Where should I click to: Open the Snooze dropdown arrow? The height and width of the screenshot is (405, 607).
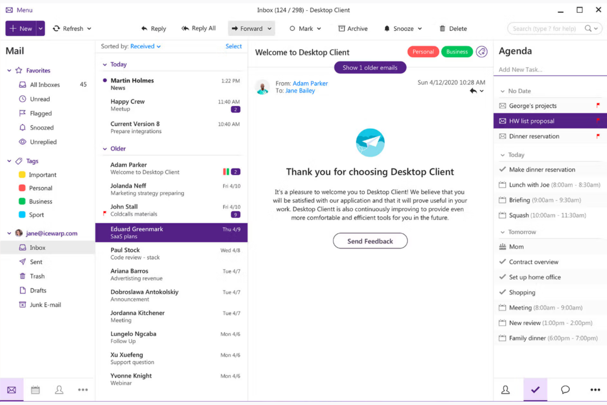pyautogui.click(x=420, y=29)
